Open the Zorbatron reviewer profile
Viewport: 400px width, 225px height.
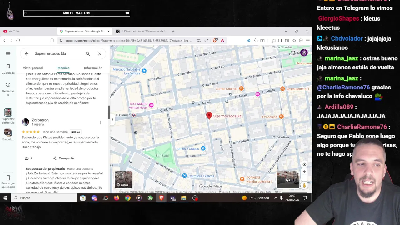[40, 120]
